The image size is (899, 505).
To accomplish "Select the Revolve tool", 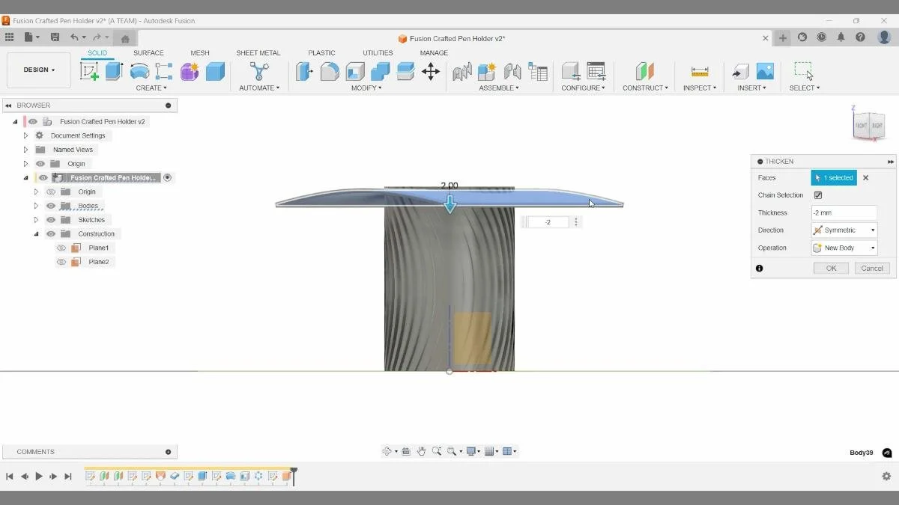I will point(139,70).
